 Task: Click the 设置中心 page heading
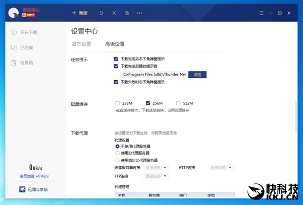84,31
